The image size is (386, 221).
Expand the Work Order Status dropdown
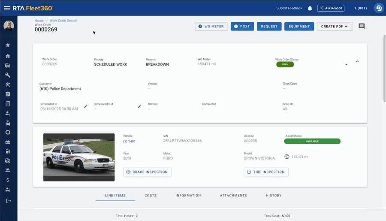click(346, 64)
